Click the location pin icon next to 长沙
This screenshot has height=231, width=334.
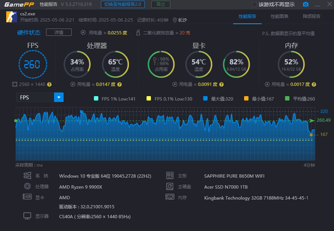(x=175, y=20)
